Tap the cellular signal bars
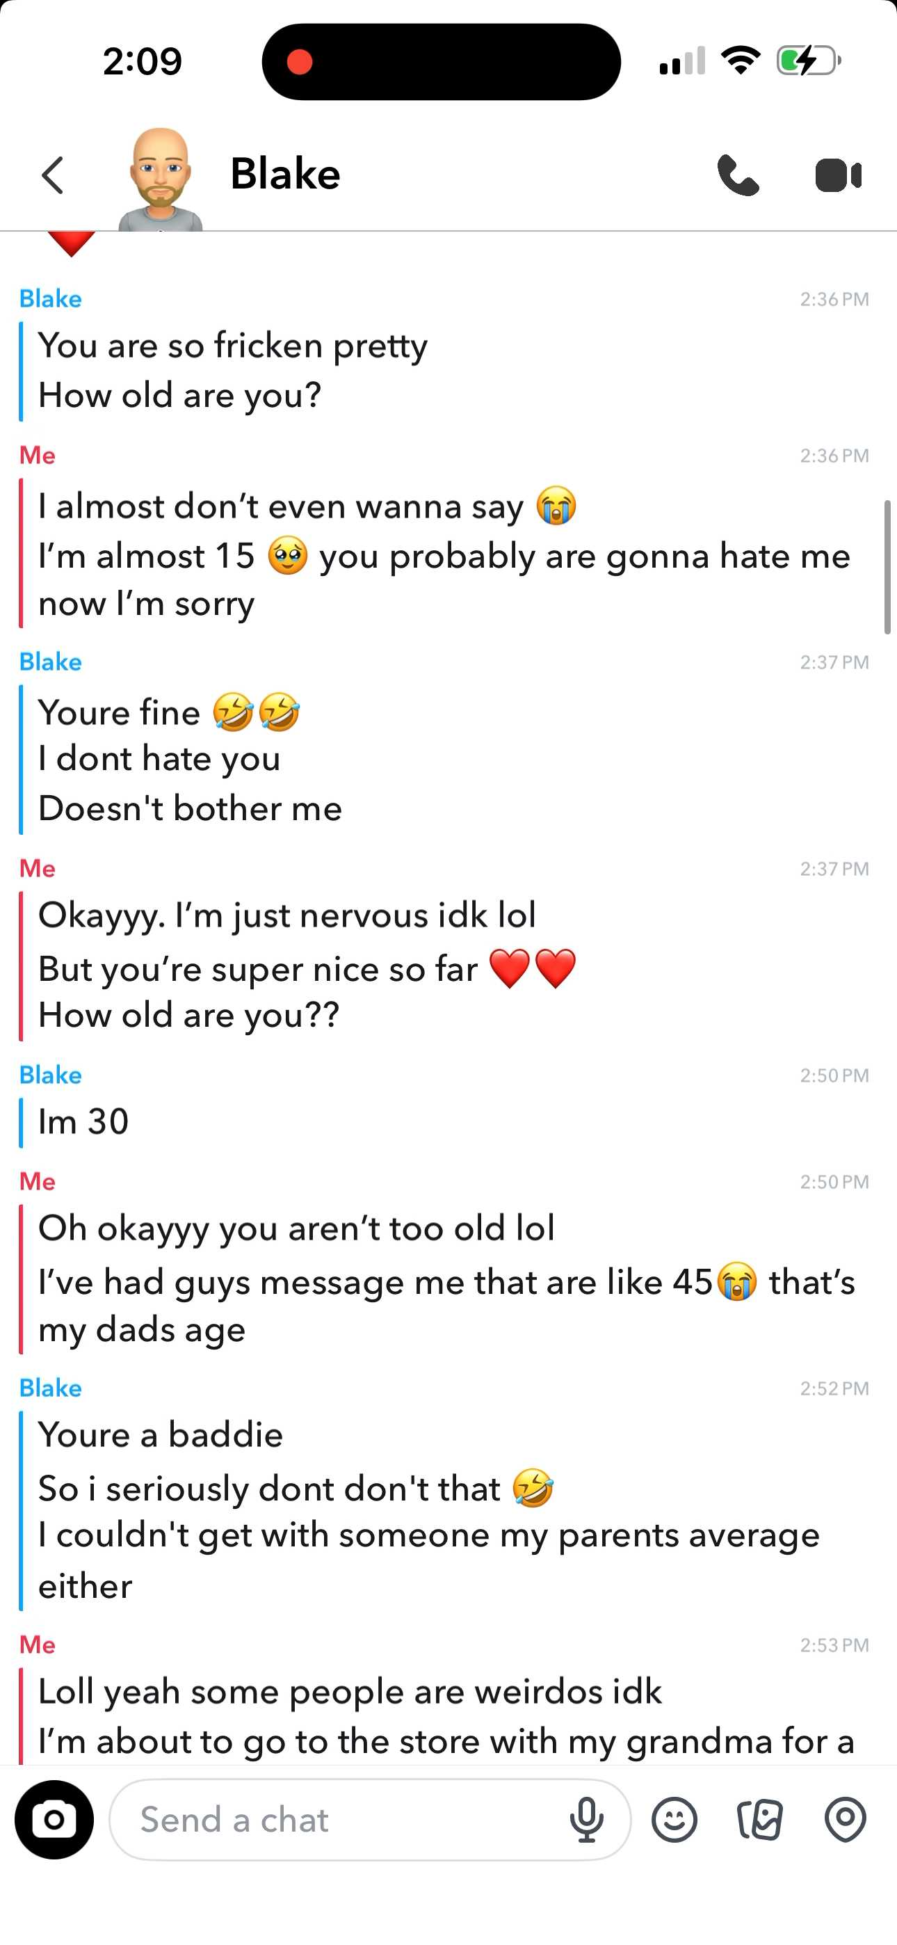This screenshot has width=897, height=1945. [682, 61]
